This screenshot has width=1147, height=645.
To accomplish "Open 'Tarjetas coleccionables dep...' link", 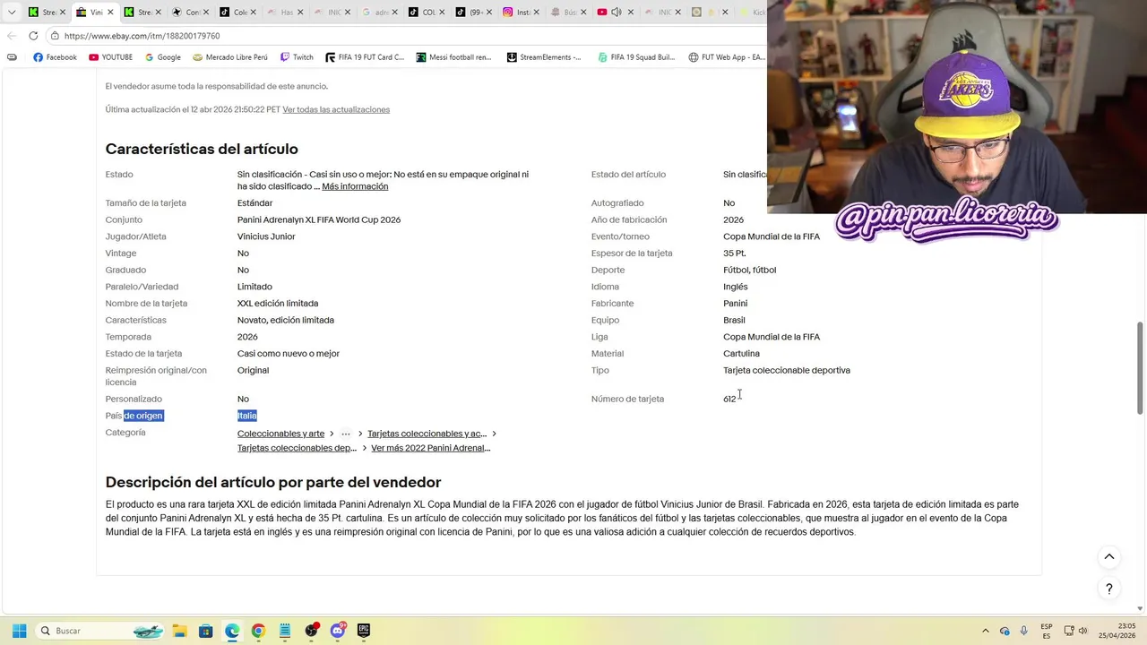I will [x=297, y=448].
